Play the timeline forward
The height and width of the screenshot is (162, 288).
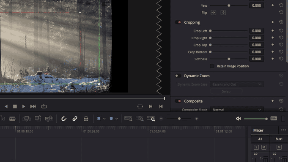tap(24, 106)
